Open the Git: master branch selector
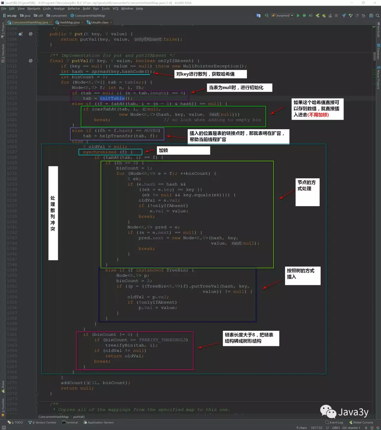 (351, 428)
